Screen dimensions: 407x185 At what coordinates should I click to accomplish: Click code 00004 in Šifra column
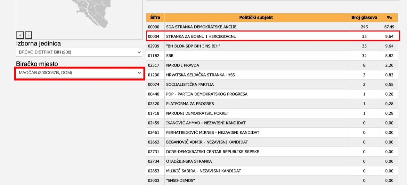point(153,36)
